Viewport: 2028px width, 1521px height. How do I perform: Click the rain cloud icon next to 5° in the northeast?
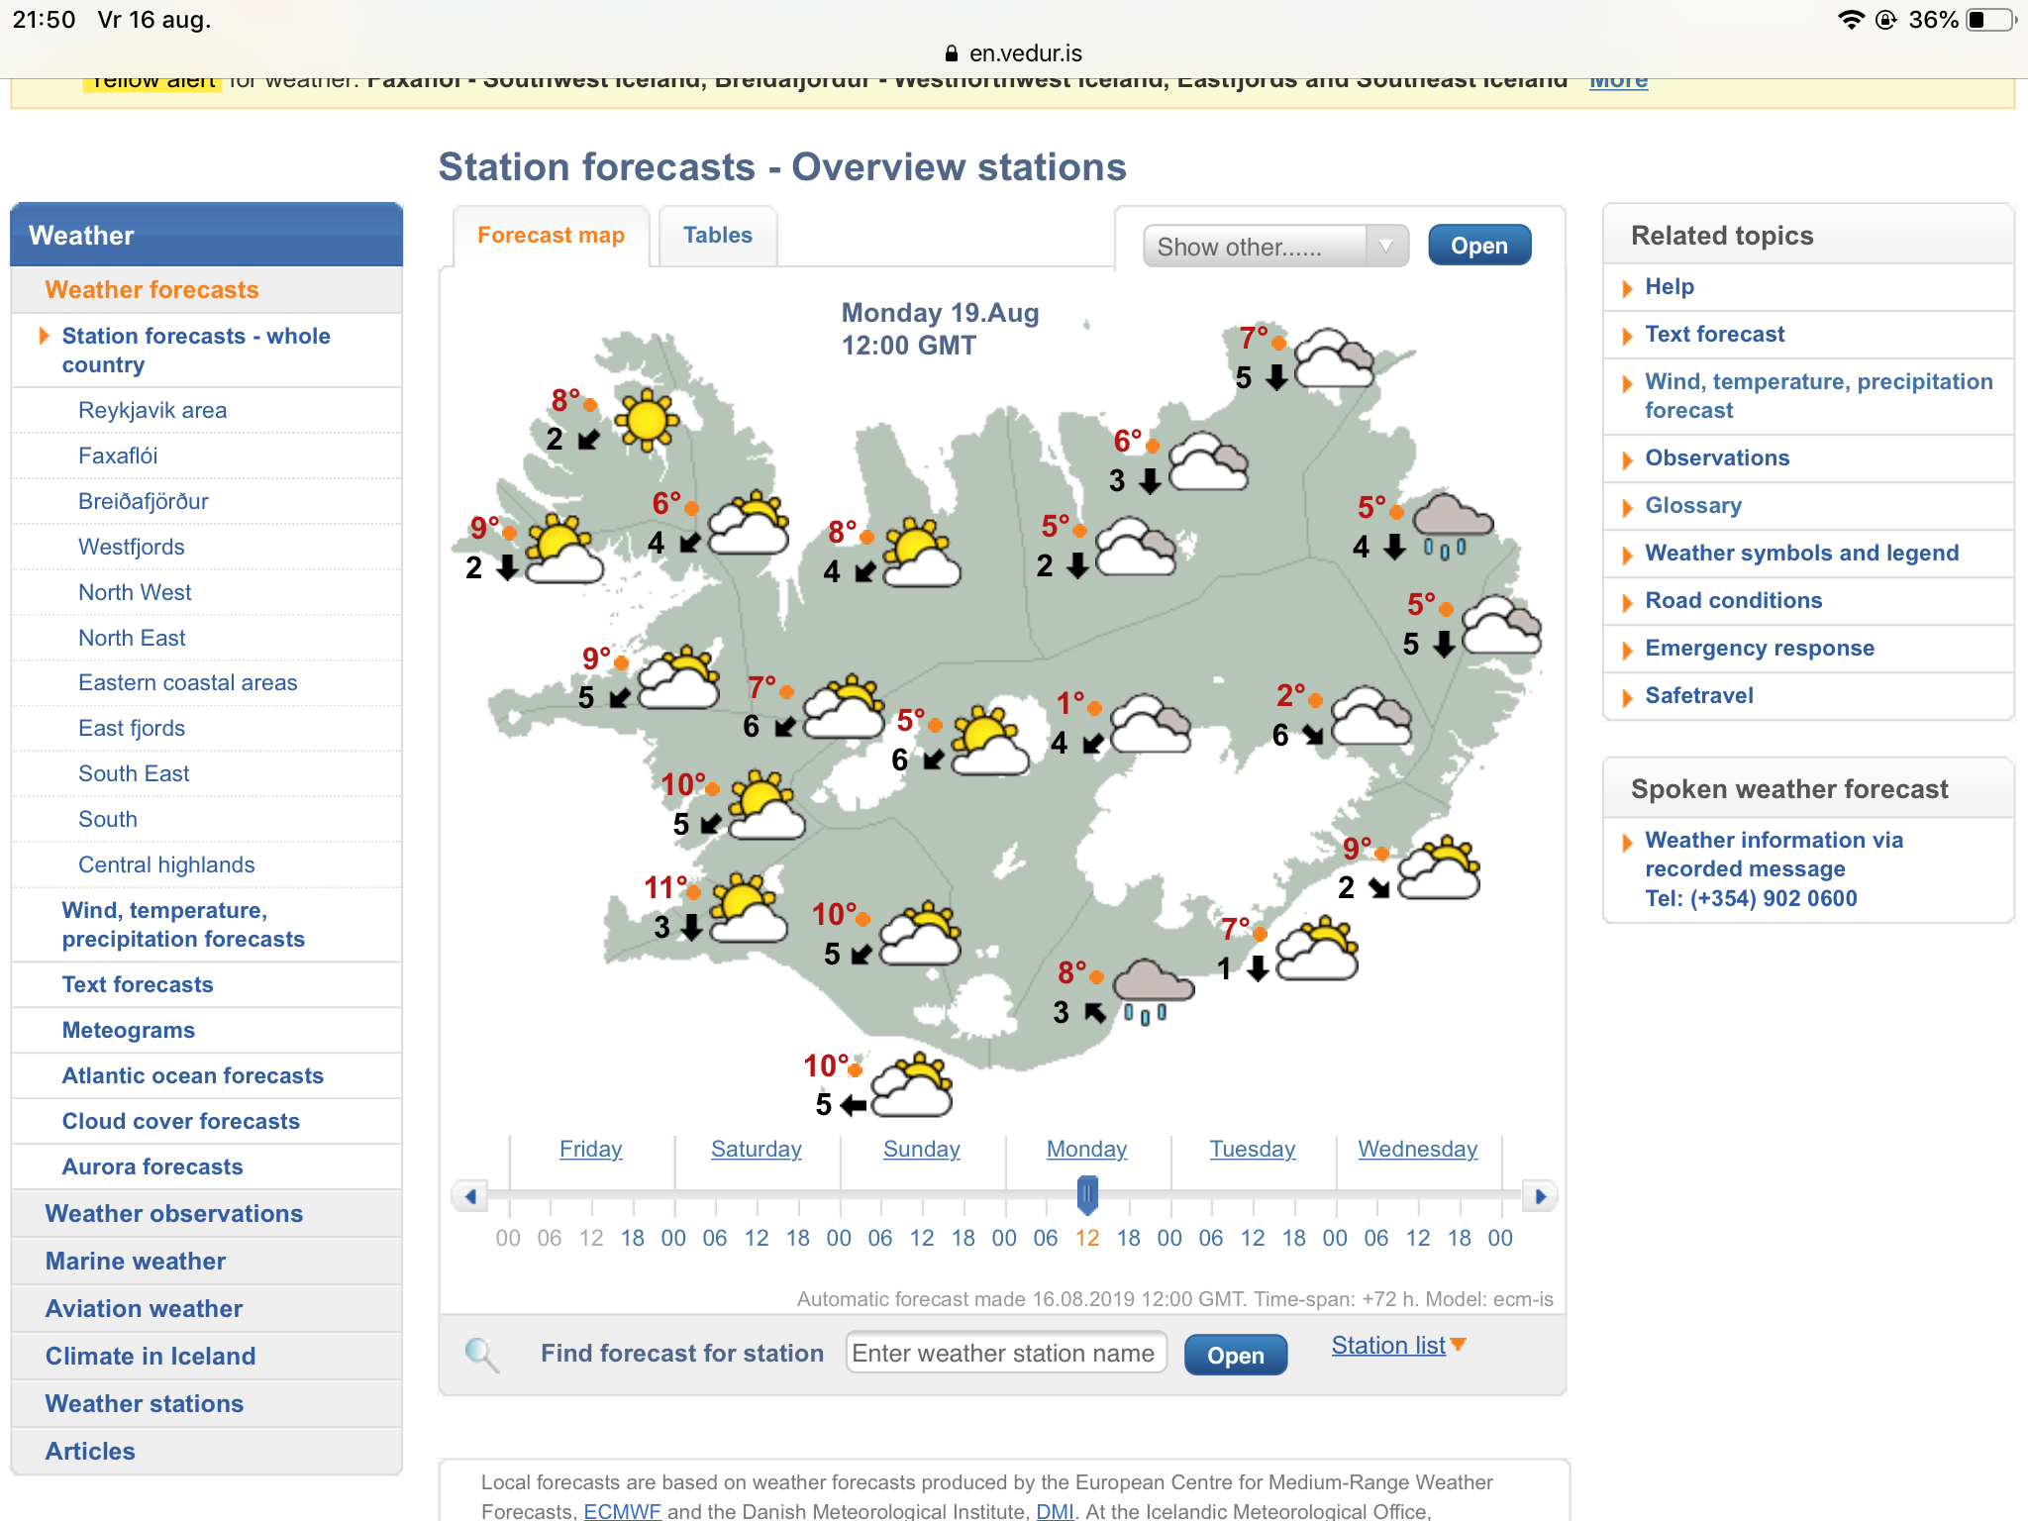[x=1452, y=526]
